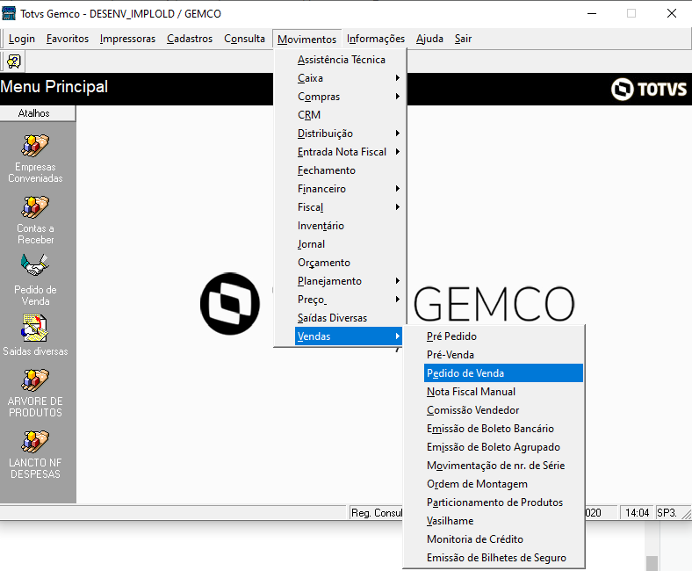Choose Pedido de Venda in Vendas submenu
This screenshot has height=571, width=692.
click(x=503, y=373)
